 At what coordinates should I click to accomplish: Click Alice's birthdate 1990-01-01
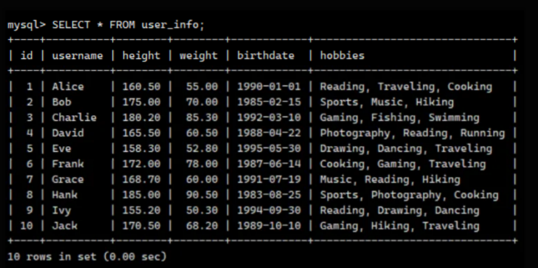pos(269,87)
